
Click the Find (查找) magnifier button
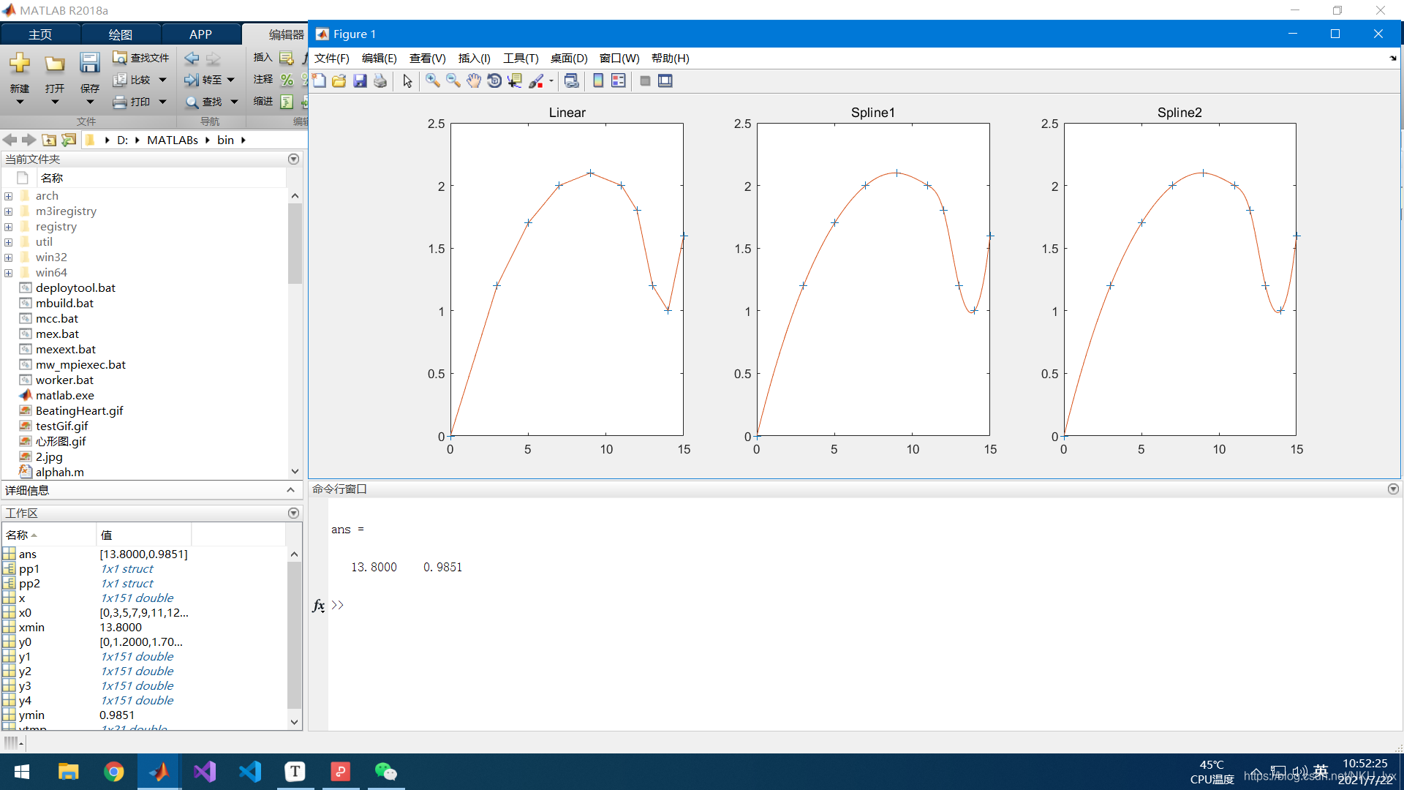pos(203,102)
